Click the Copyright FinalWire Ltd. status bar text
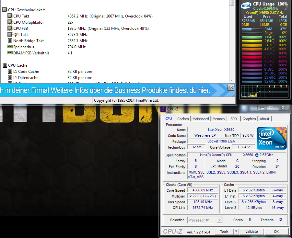The width and height of the screenshot is (292, 238). 126,100
